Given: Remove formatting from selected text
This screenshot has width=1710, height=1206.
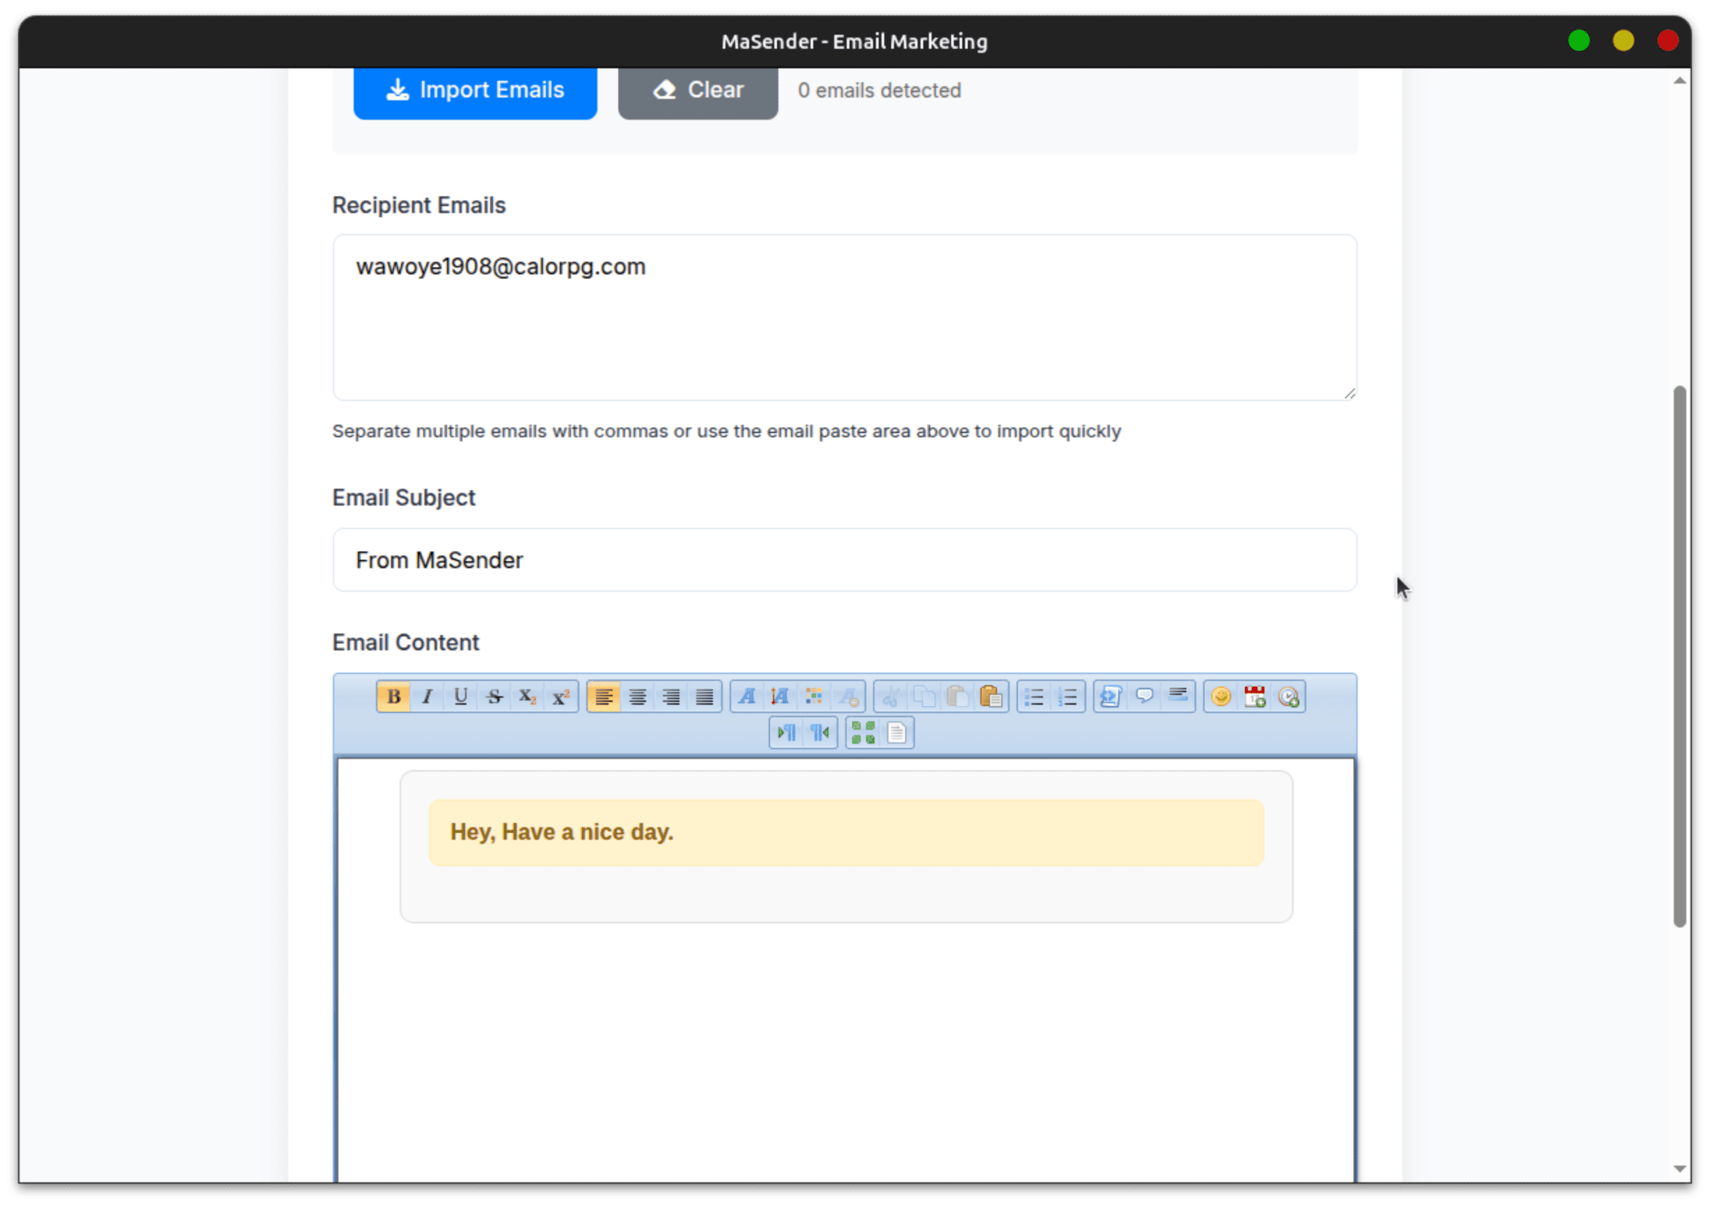Looking at the screenshot, I should pyautogui.click(x=847, y=697).
